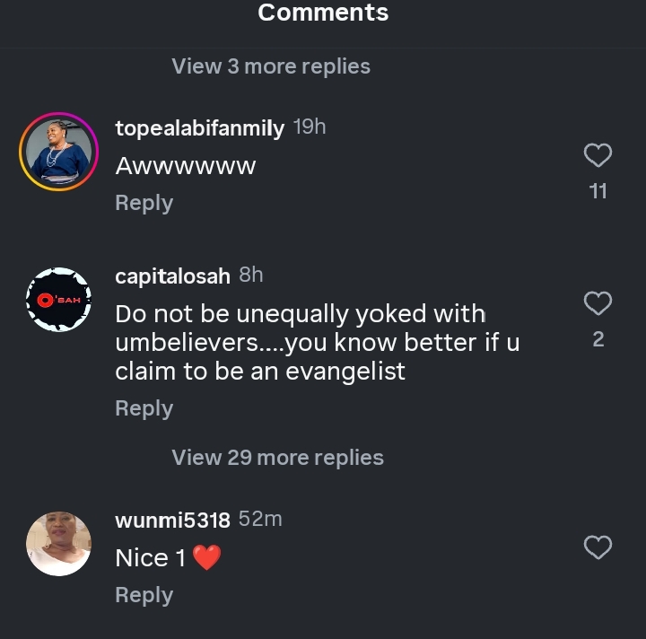Open the topealabifanmily username link
Screen dimensions: 646x639
pos(199,128)
